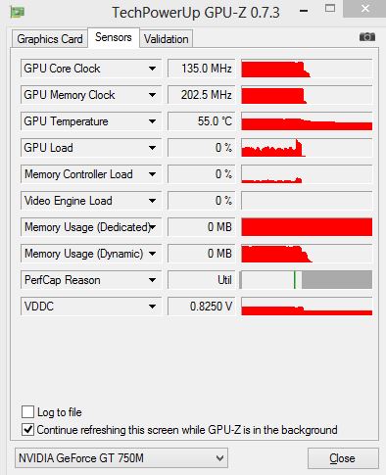386x475 pixels.
Task: Expand the VDDC sensor dropdown
Action: point(152,307)
